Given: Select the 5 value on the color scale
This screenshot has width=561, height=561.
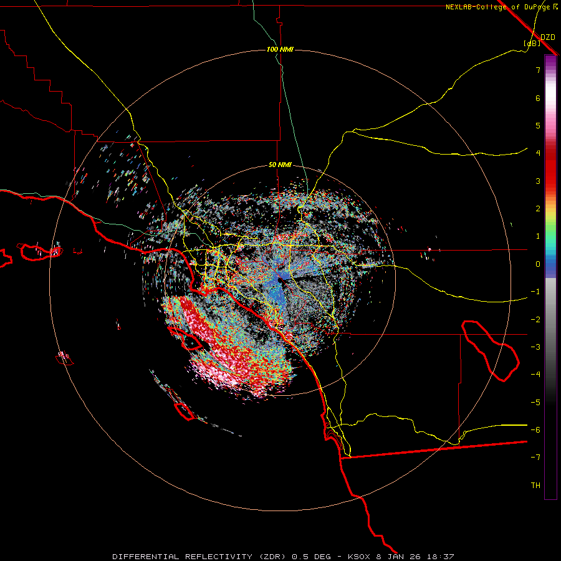Looking at the screenshot, I should [x=538, y=125].
